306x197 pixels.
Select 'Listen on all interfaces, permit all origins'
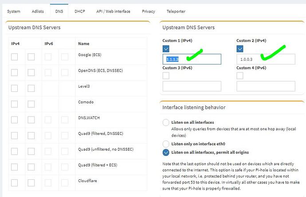pyautogui.click(x=166, y=152)
